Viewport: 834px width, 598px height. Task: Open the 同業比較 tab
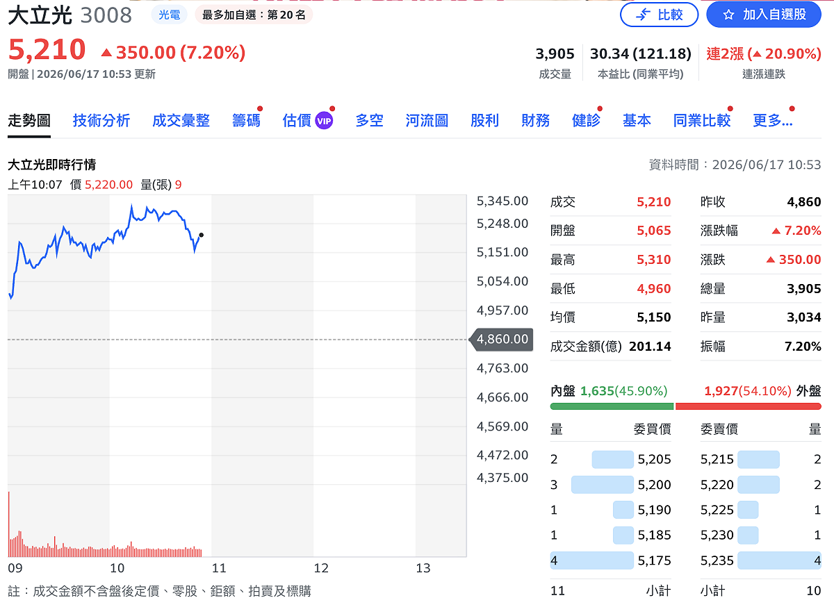coord(702,121)
